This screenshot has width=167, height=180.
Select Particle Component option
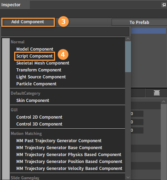click(36, 84)
